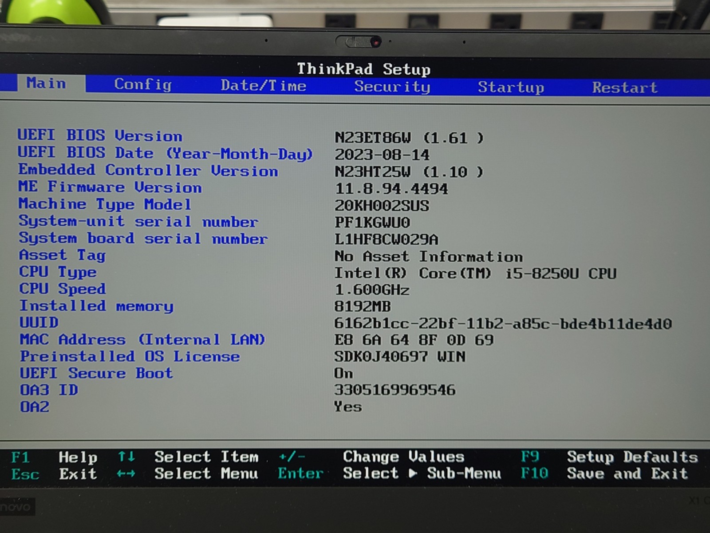Viewport: 710px width, 533px height.
Task: Select the CPU Speed label
Action: coord(63,289)
